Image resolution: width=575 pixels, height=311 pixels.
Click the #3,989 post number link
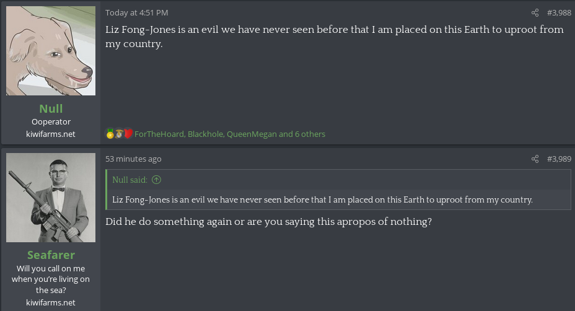tap(559, 159)
